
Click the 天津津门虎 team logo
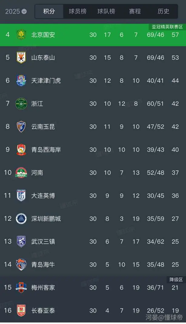click(x=21, y=81)
